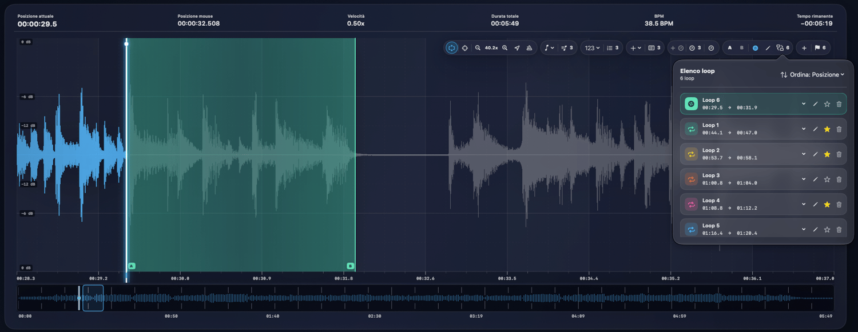Edit Loop 3 with the pencil icon

pyautogui.click(x=815, y=179)
